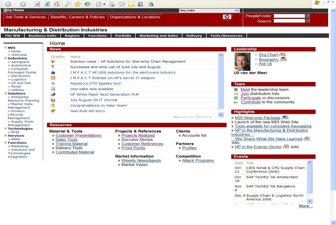
Task: Collapse the Industries section in sidebar
Action: (x=6, y=58)
